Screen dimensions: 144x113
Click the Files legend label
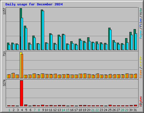click(x=141, y=23)
